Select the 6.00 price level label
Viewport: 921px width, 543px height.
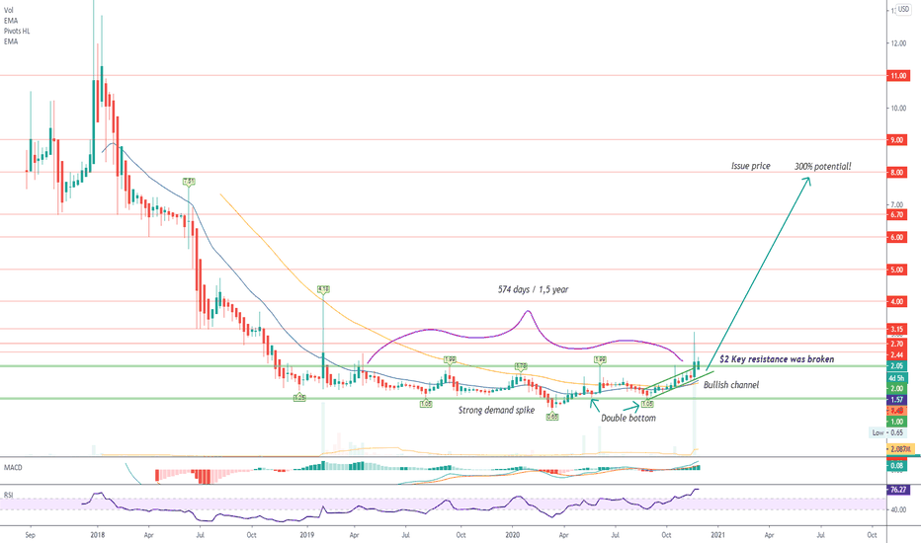(x=896, y=237)
